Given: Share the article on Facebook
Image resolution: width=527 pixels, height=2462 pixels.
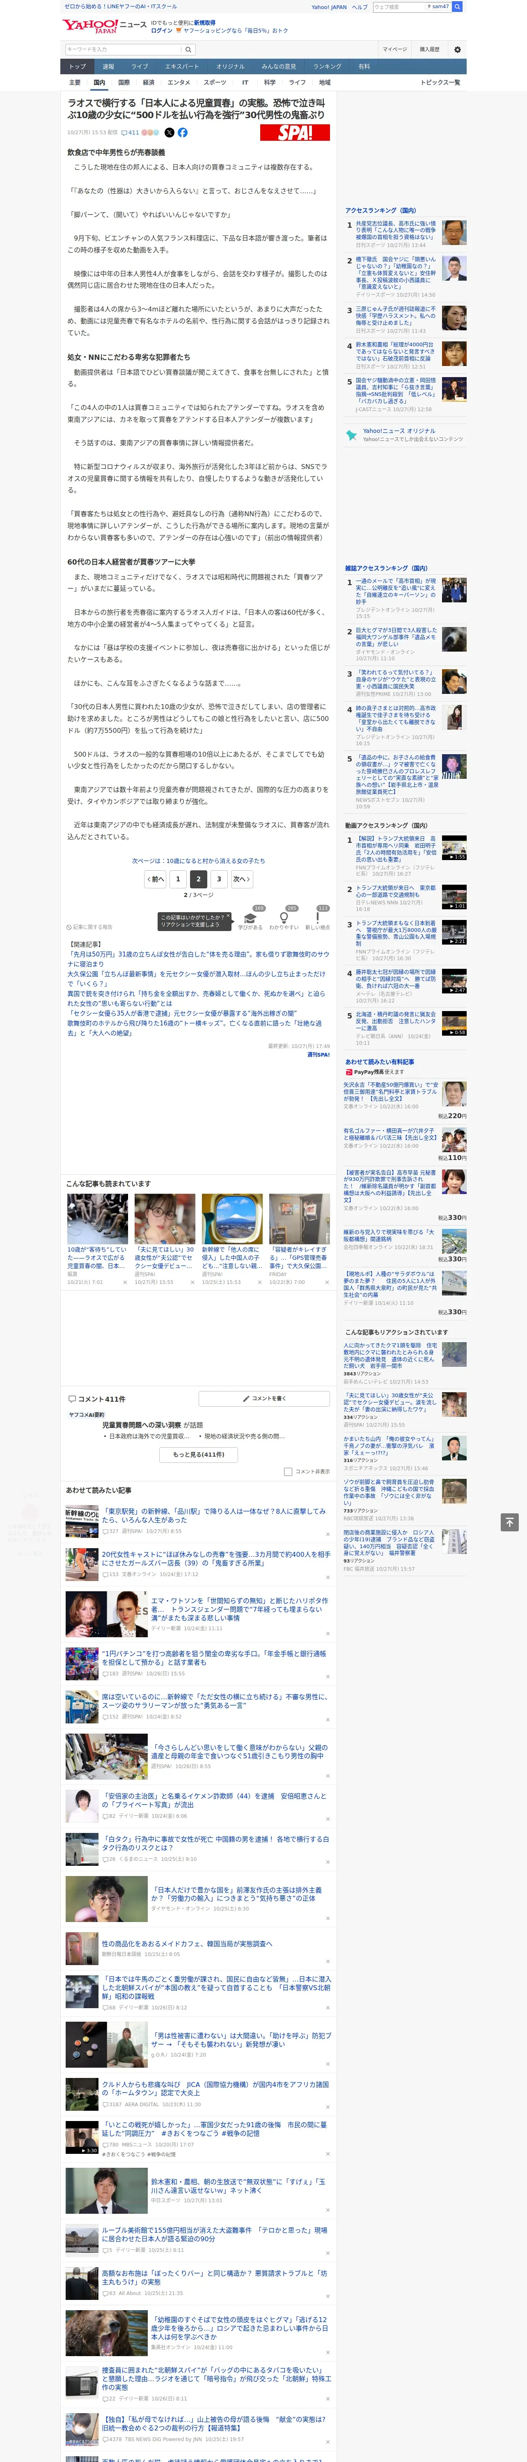Looking at the screenshot, I should pyautogui.click(x=183, y=133).
